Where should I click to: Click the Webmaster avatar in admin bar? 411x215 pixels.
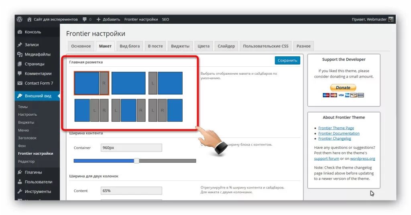point(391,19)
